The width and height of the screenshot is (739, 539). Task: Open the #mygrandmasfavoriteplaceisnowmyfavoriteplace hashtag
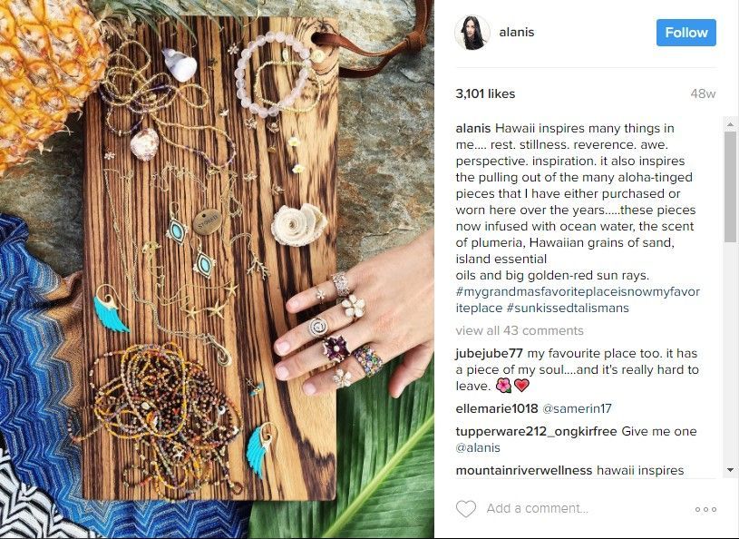(578, 300)
